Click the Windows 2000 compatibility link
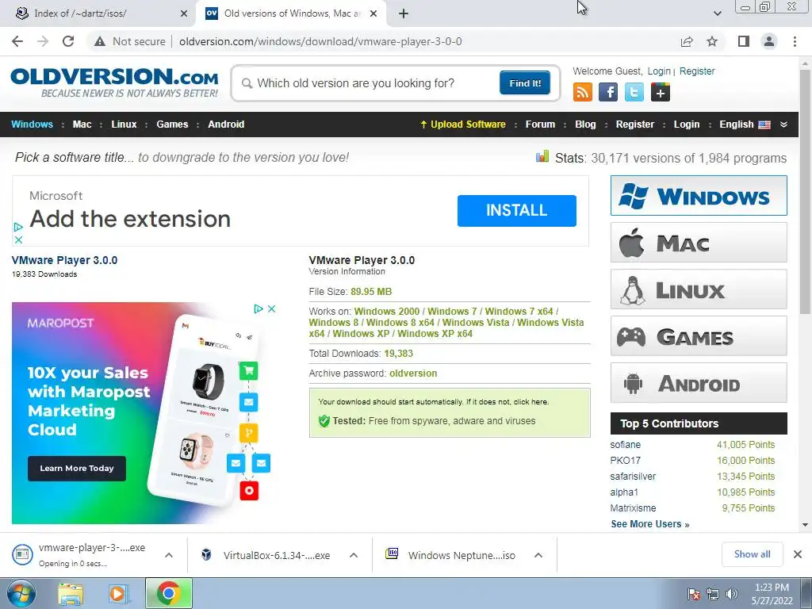This screenshot has width=812, height=609. click(387, 311)
